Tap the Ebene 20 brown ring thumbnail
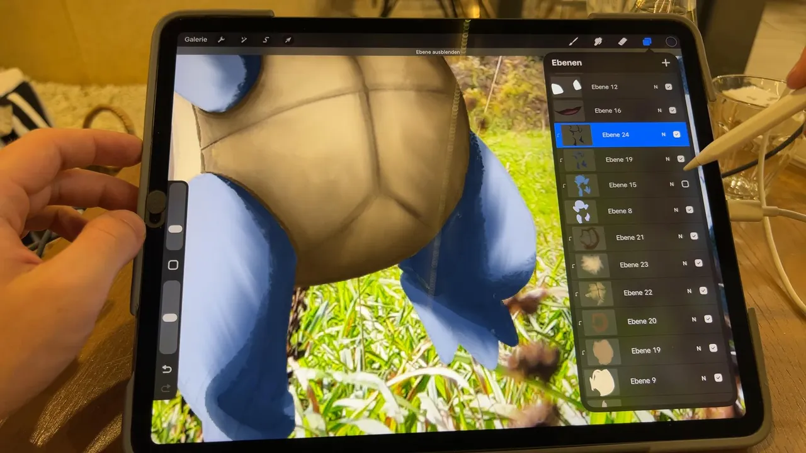This screenshot has width=806, height=453. click(599, 322)
